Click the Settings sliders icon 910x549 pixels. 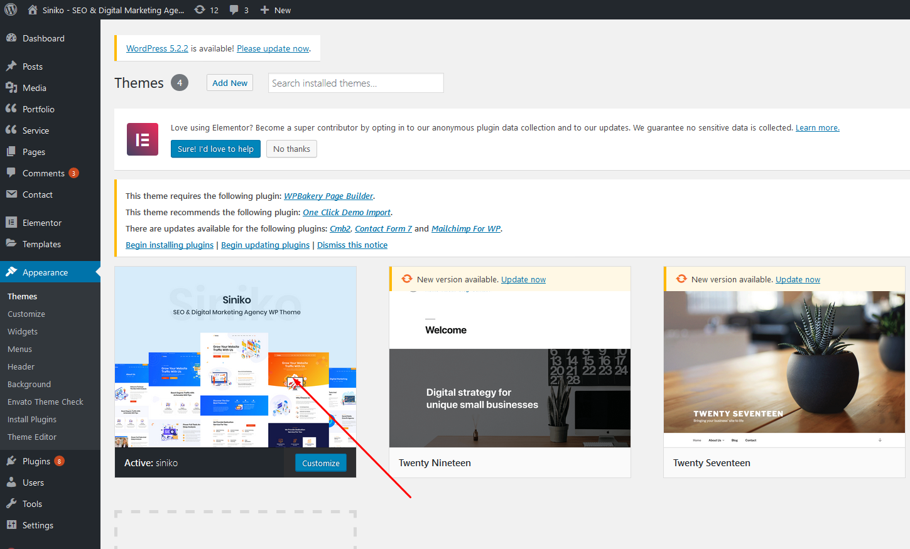[x=11, y=525]
